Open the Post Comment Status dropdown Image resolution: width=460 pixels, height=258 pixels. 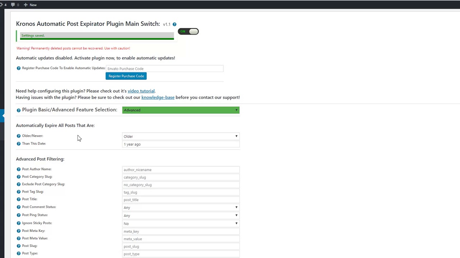point(181,207)
